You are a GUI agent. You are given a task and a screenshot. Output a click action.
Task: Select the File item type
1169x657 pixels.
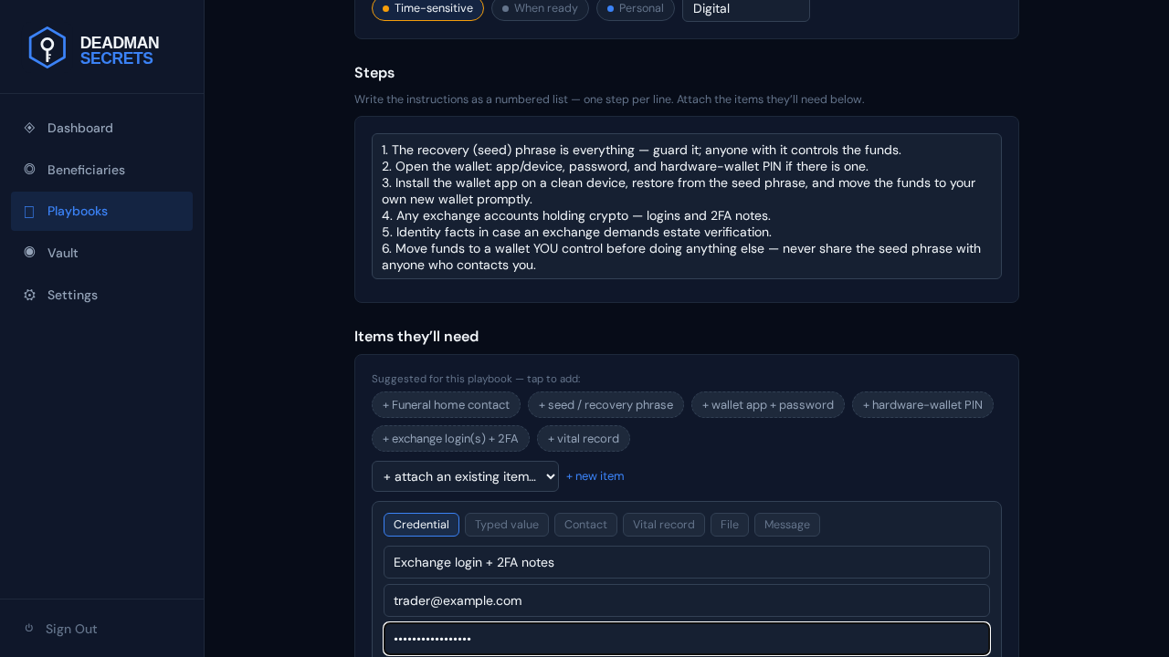(x=730, y=525)
